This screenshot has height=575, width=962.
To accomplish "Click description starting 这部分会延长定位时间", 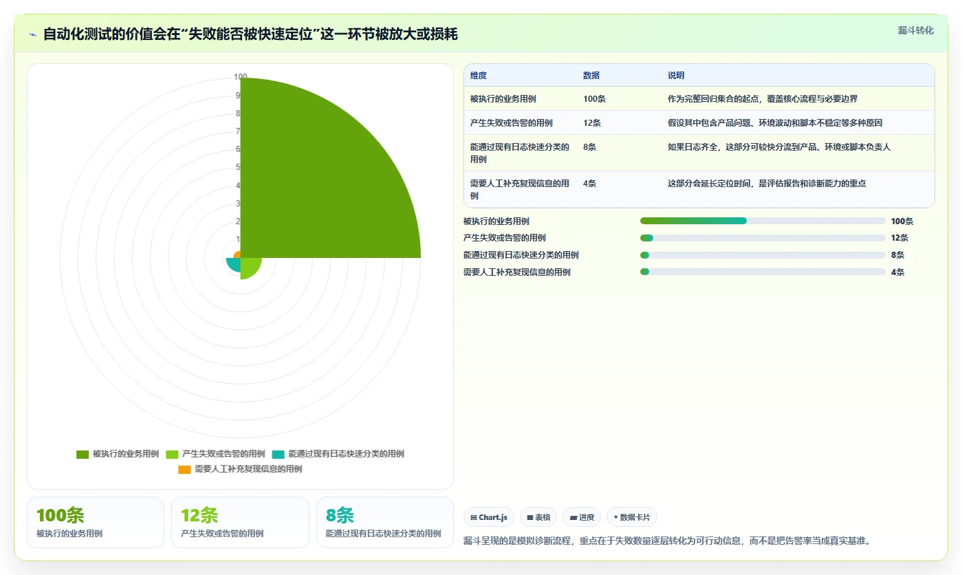I will coord(767,184).
